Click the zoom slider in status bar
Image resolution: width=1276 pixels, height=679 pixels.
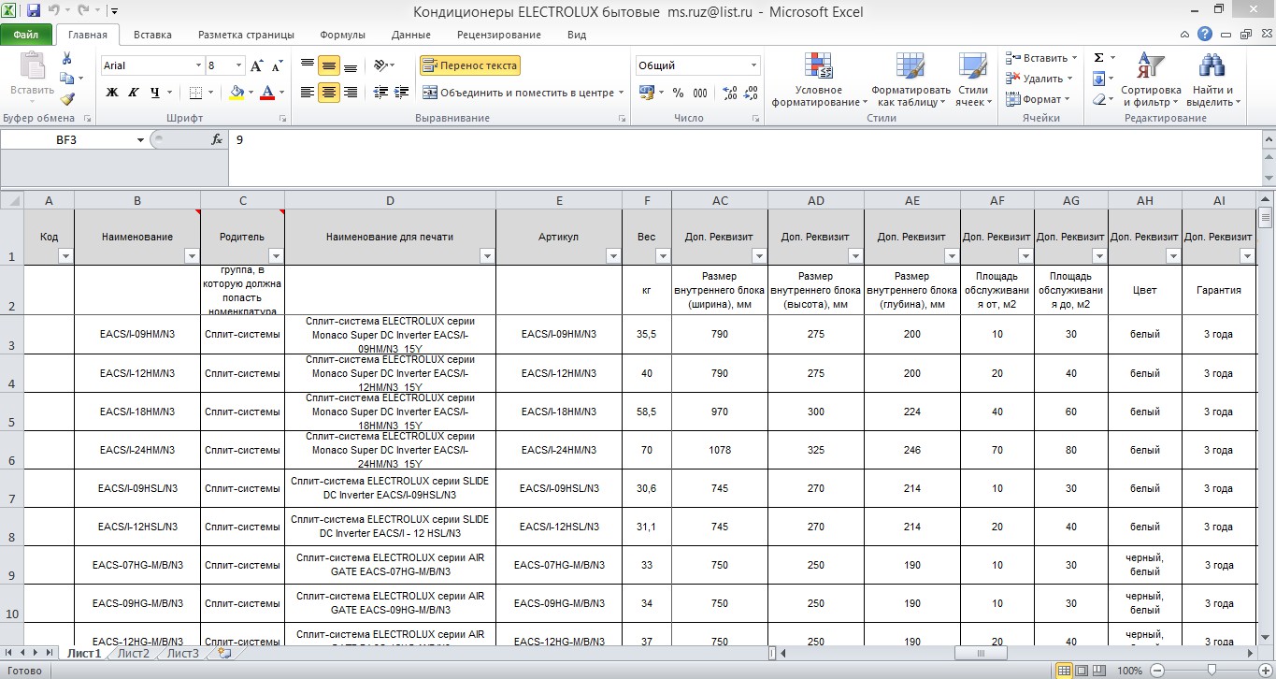[x=1211, y=671]
